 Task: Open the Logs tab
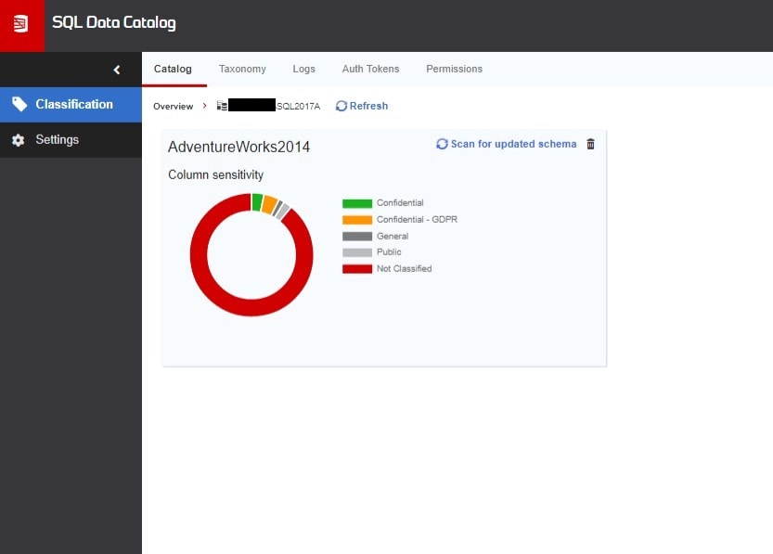coord(303,69)
